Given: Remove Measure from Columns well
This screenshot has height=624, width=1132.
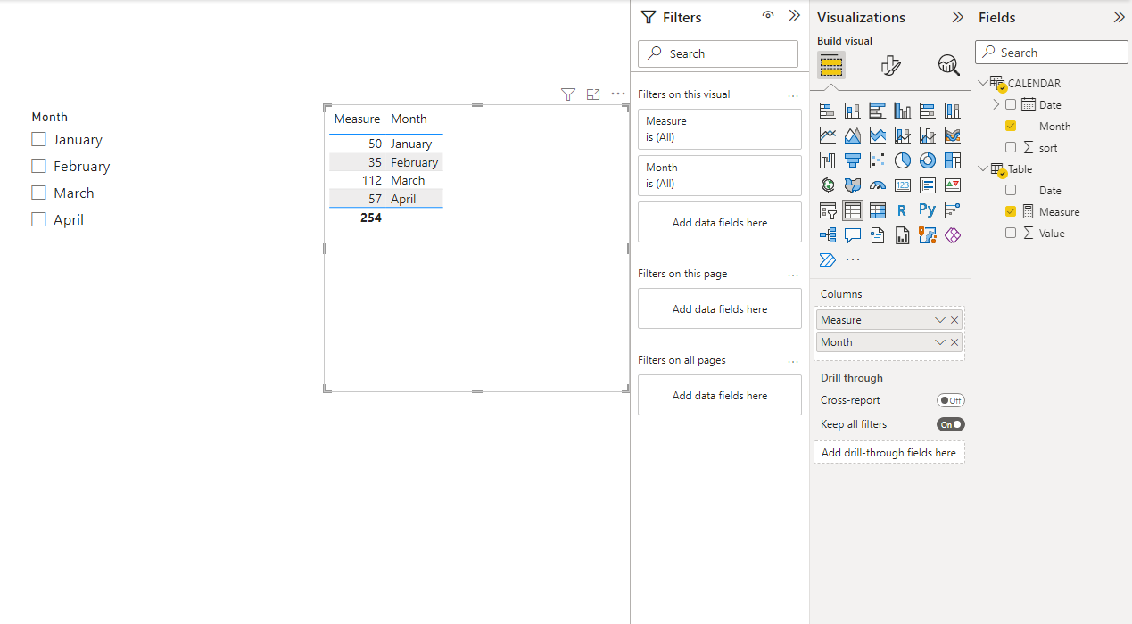Looking at the screenshot, I should pyautogui.click(x=954, y=320).
